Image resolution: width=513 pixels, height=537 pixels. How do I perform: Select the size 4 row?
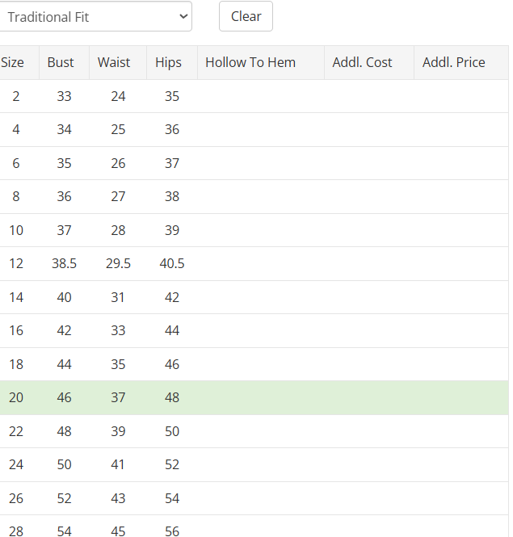pos(16,129)
